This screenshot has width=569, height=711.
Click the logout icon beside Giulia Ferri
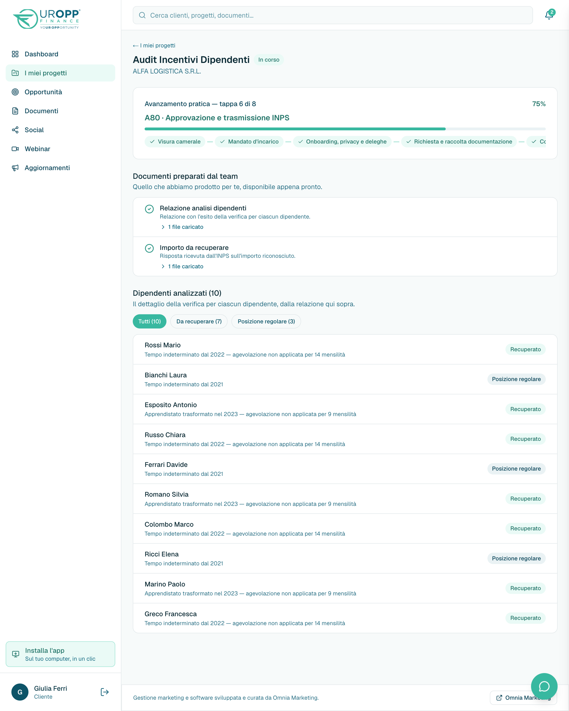coord(105,692)
